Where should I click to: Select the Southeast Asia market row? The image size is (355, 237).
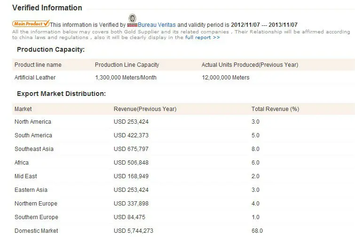pos(34,149)
